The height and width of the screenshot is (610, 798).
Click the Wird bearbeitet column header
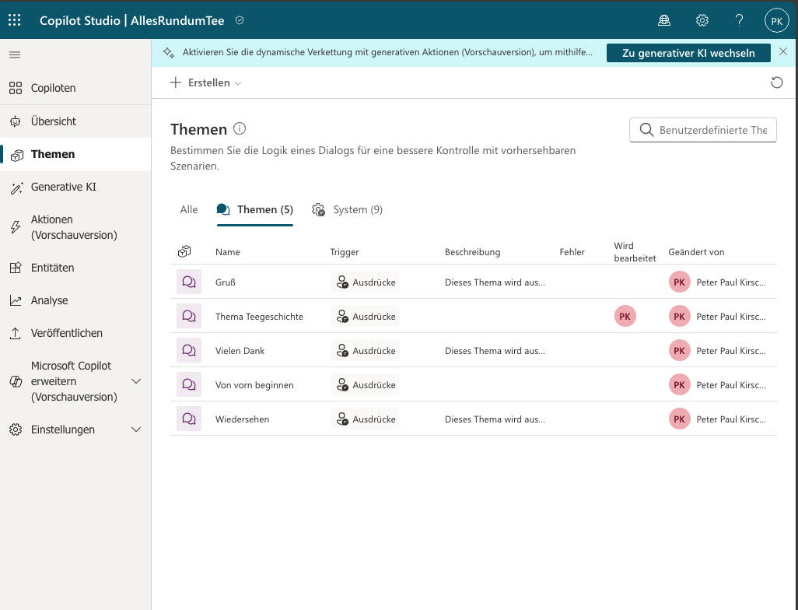point(635,251)
